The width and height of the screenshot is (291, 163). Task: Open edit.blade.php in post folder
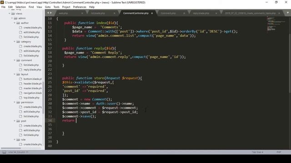tap(31, 130)
